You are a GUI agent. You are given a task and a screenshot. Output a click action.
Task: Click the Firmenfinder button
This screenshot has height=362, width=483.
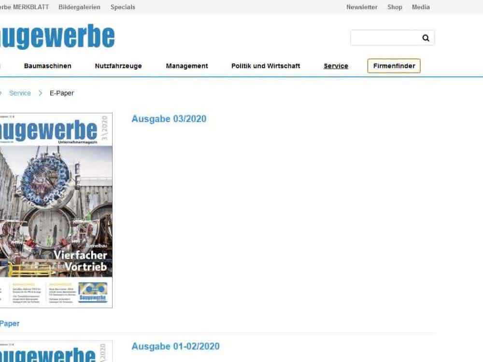[394, 66]
